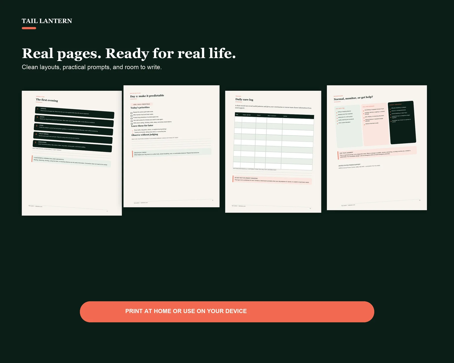454x363 pixels.
Task: Click the red X beside 'Busy walks, dog parks'
Action: coord(132,131)
